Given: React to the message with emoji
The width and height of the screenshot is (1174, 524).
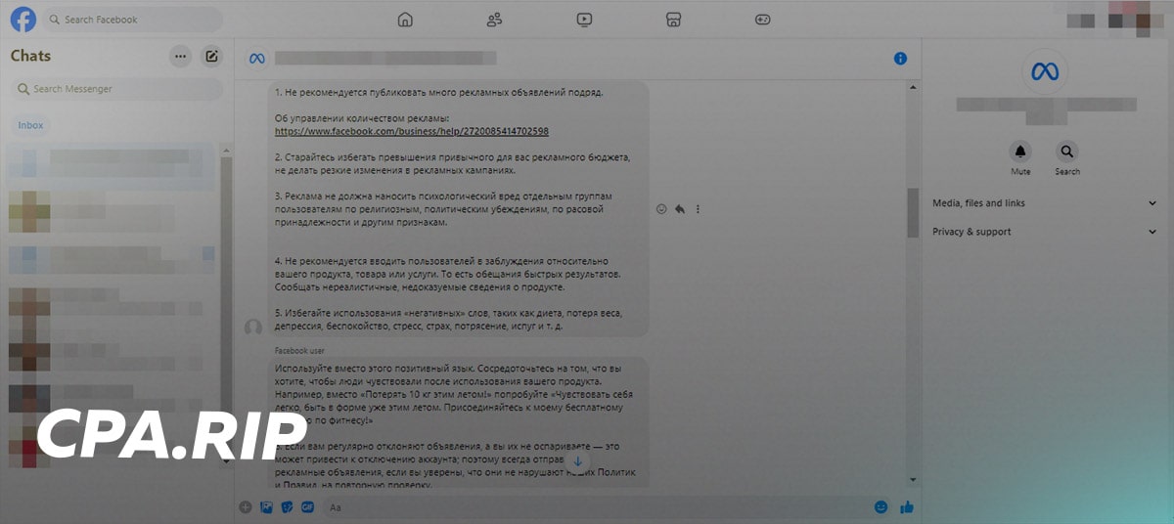Looking at the screenshot, I should pos(661,209).
